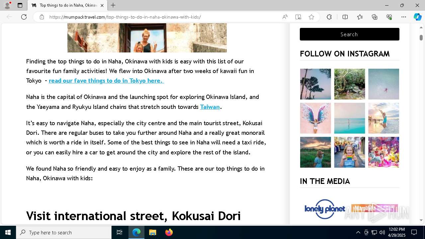
Task: Open the notification center icon
Action: coord(414,232)
